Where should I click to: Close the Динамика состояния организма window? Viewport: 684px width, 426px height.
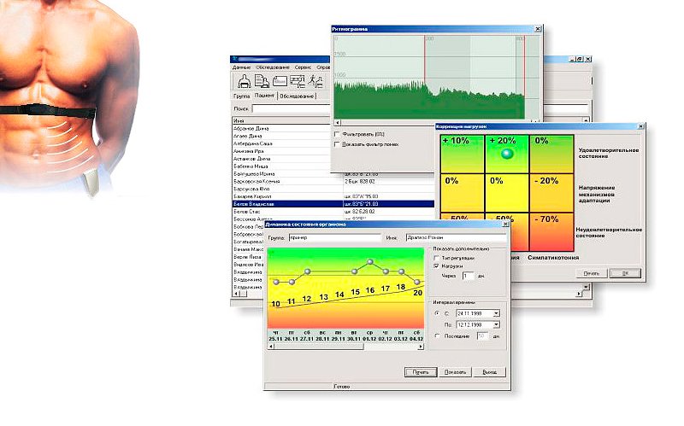505,225
